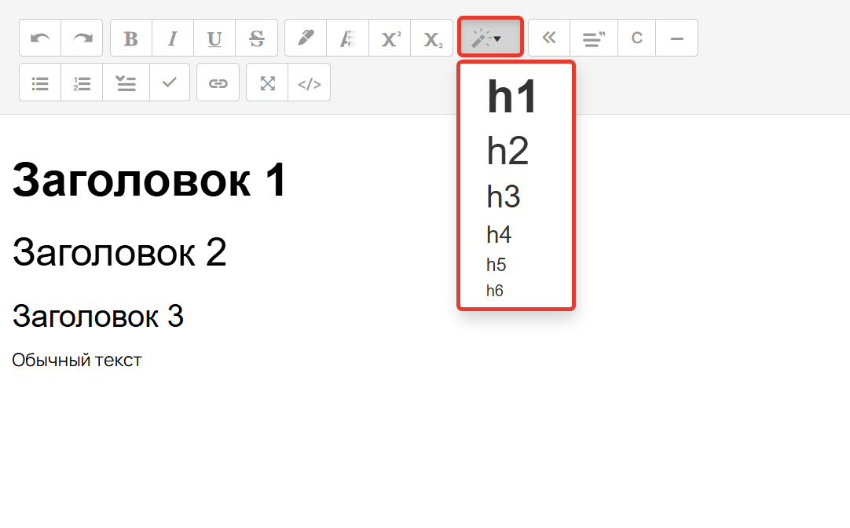Open the HTML source code view
This screenshot has width=850, height=528.
[309, 82]
